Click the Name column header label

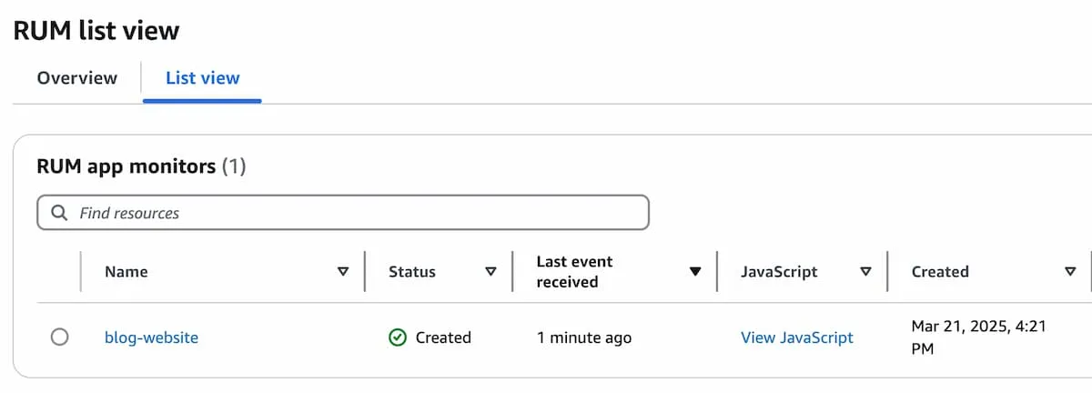click(126, 272)
